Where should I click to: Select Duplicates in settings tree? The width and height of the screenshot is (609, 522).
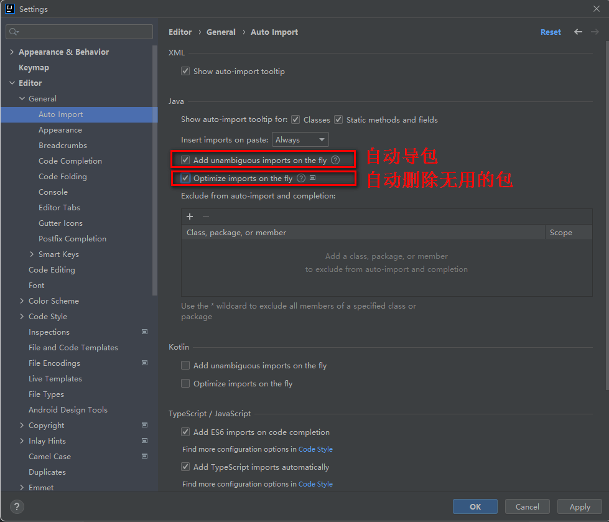47,472
